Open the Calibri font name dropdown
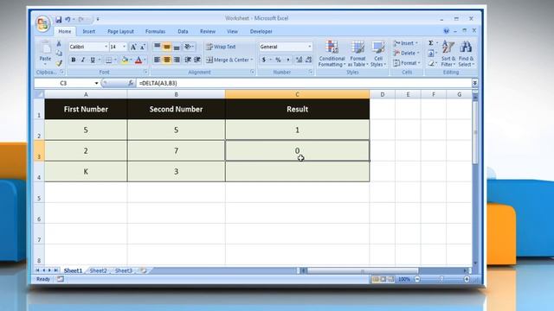Screen dimensions: 554x311 tap(106, 47)
